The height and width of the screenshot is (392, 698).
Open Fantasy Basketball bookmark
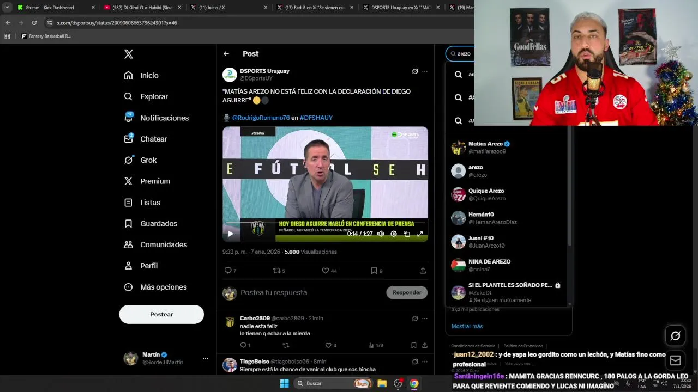(x=46, y=36)
